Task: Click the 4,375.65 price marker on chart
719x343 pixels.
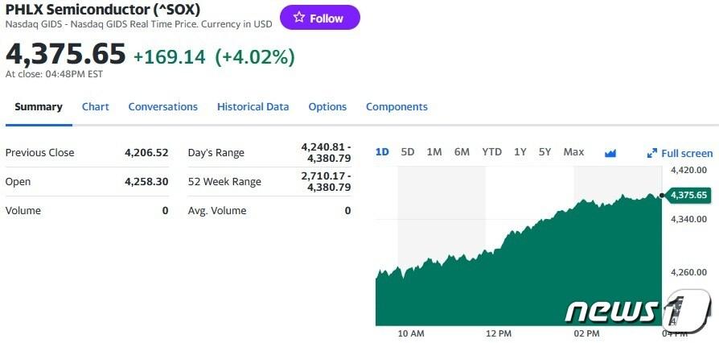Action: [x=688, y=195]
